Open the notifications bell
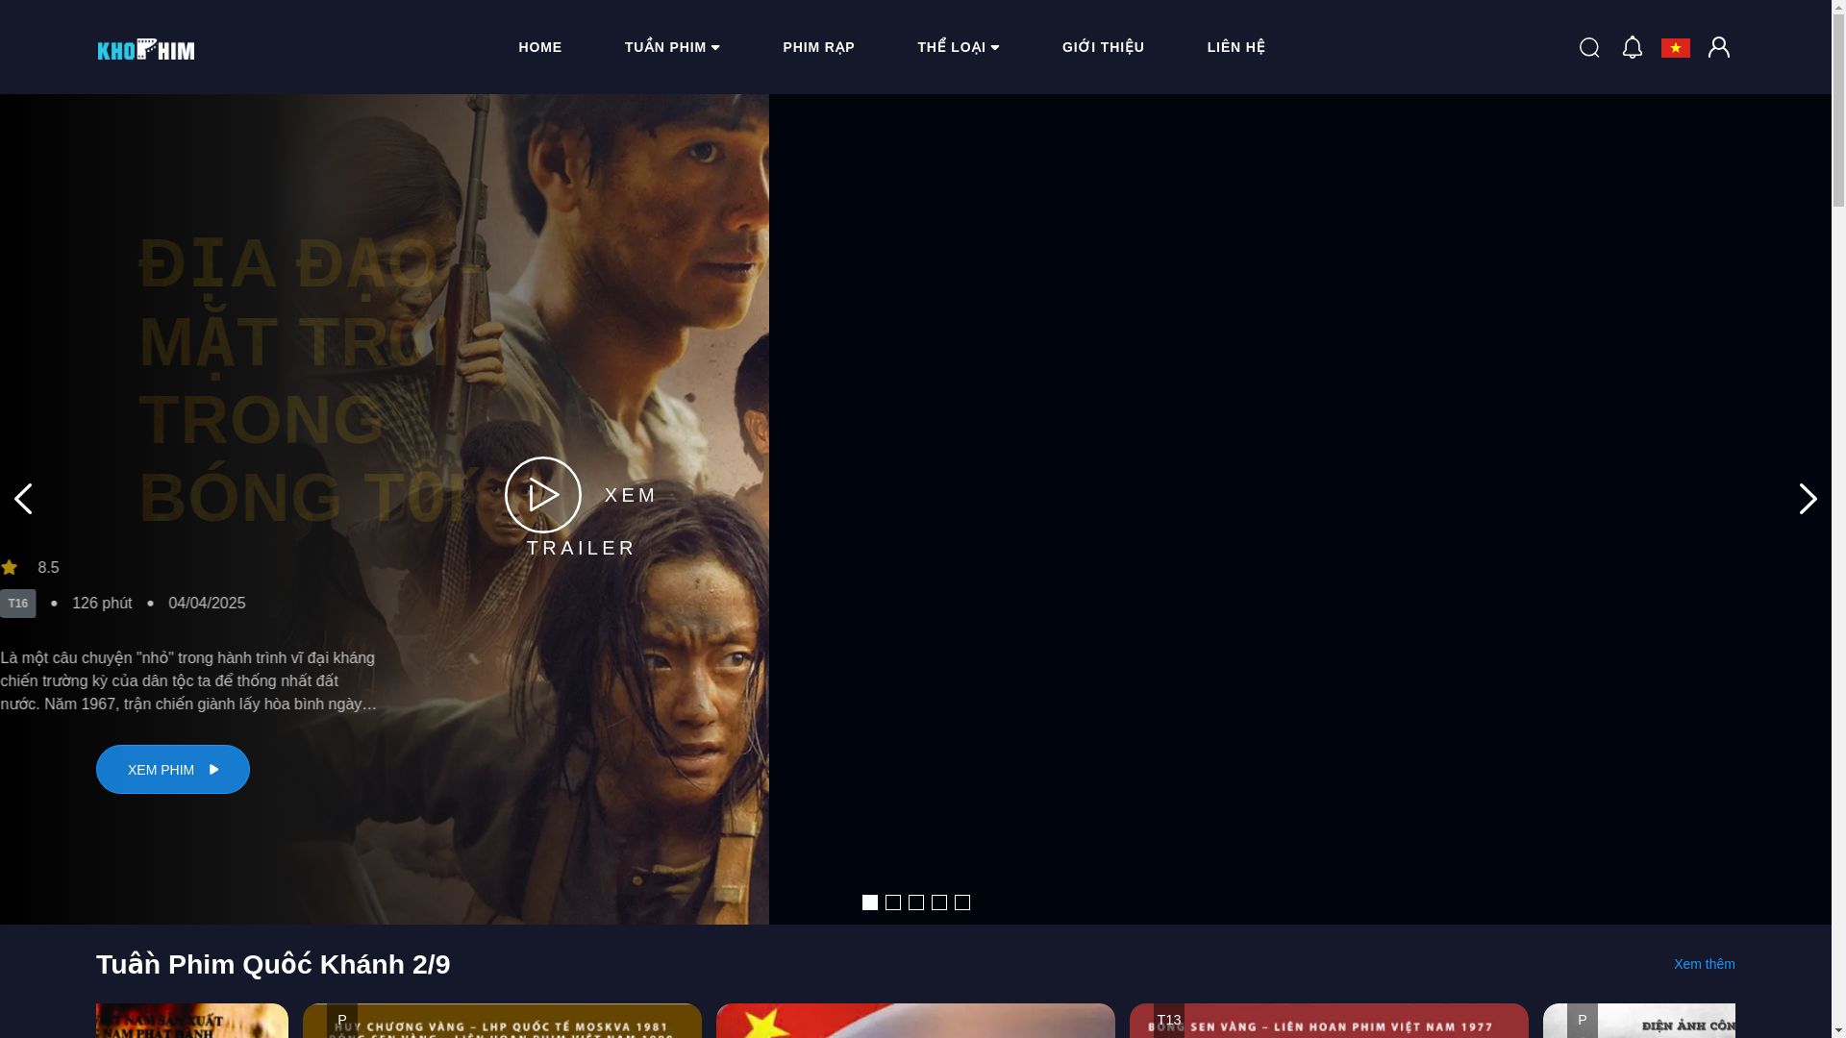Screen dimensions: 1846x1038 [x=1633, y=47]
